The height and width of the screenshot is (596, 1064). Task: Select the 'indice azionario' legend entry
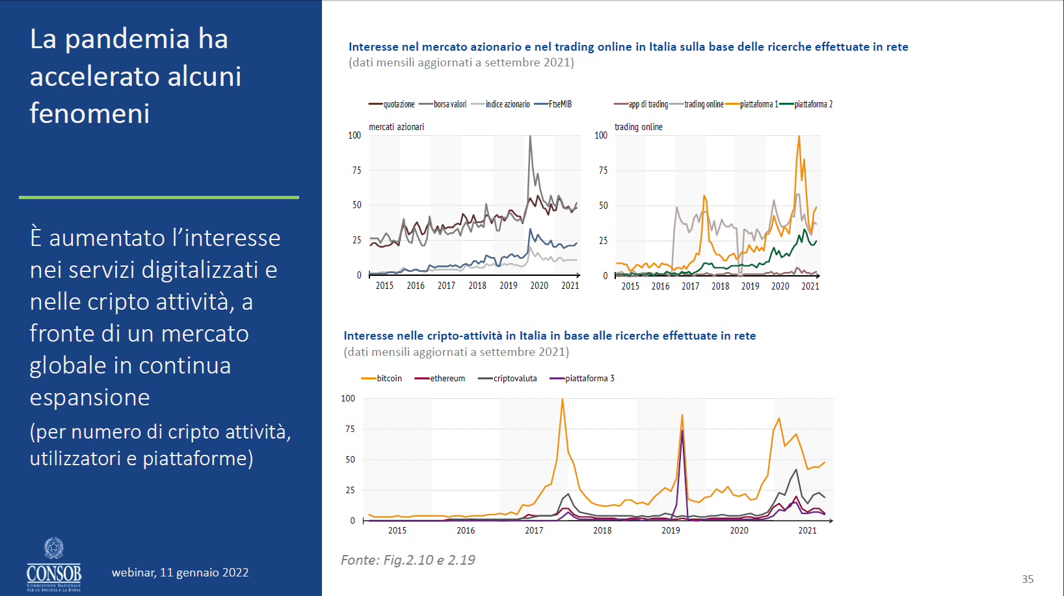[500, 104]
